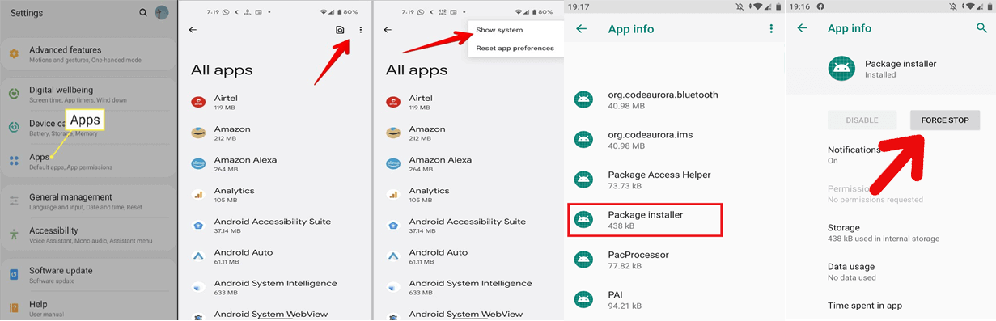The width and height of the screenshot is (996, 321).
Task: Open Android System WebView in the list under Show system menu
Action: coord(468,314)
